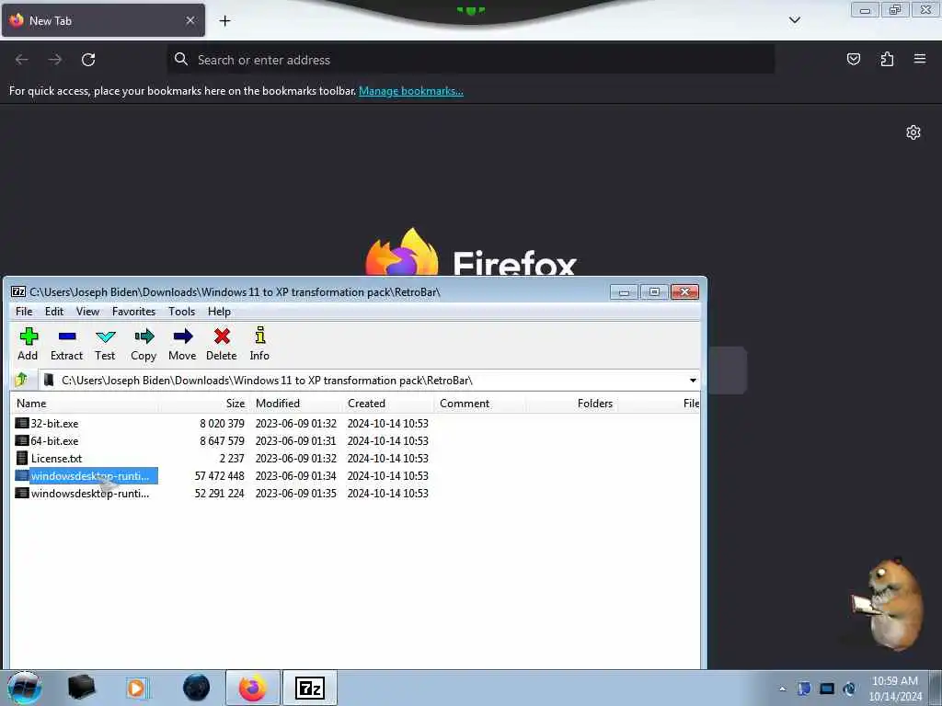This screenshot has width=942, height=706.
Task: Switch to Firefox on the taskbar
Action: [253, 688]
